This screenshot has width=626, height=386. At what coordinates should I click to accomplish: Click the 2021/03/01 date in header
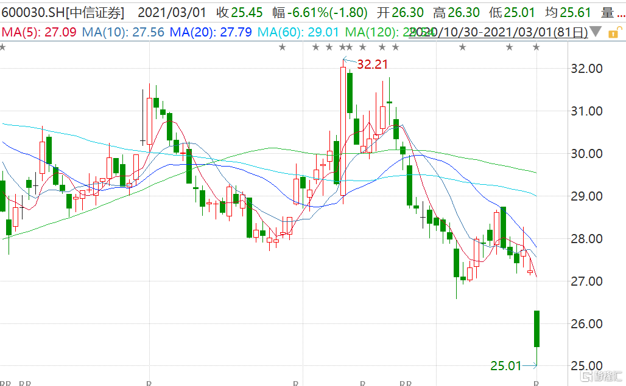[172, 12]
